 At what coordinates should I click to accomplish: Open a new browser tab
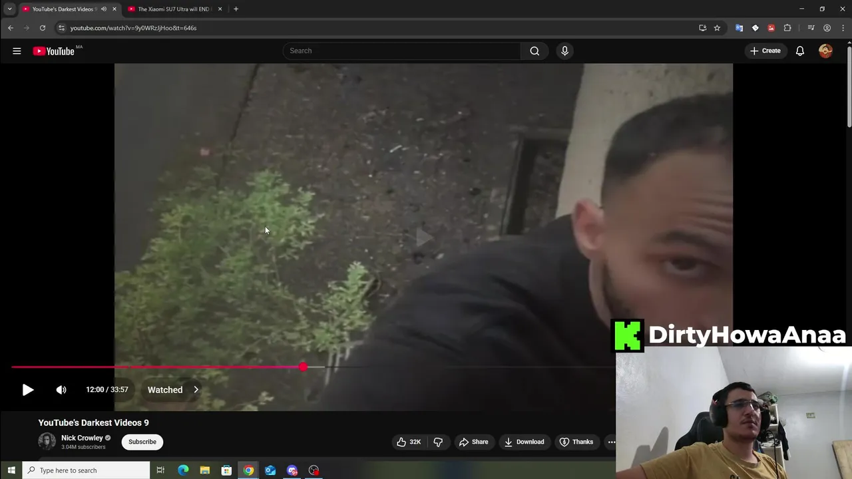[236, 9]
